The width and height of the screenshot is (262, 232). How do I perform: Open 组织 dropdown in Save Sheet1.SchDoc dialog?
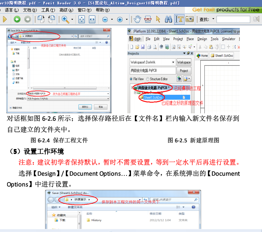click(x=56, y=207)
